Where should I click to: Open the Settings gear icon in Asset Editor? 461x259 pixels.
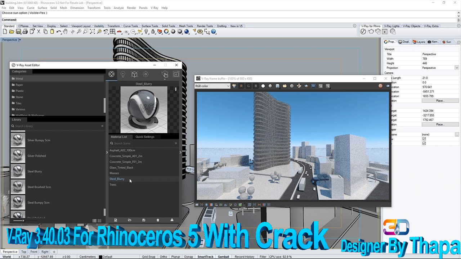[x=146, y=74]
